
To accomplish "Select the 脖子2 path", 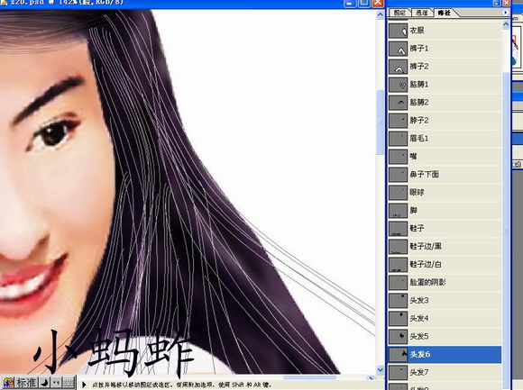I will [x=445, y=120].
